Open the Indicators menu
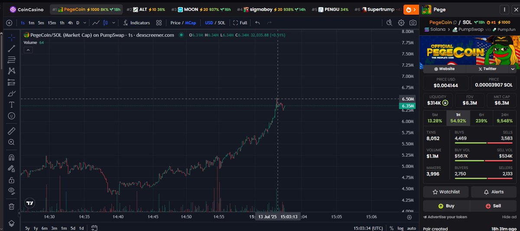520x231 pixels. click(x=137, y=23)
